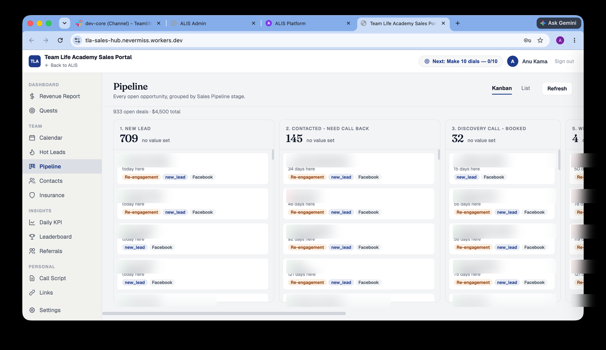This screenshot has width=606, height=350.
Task: Reload the page with refresh icon
Action: [x=60, y=40]
